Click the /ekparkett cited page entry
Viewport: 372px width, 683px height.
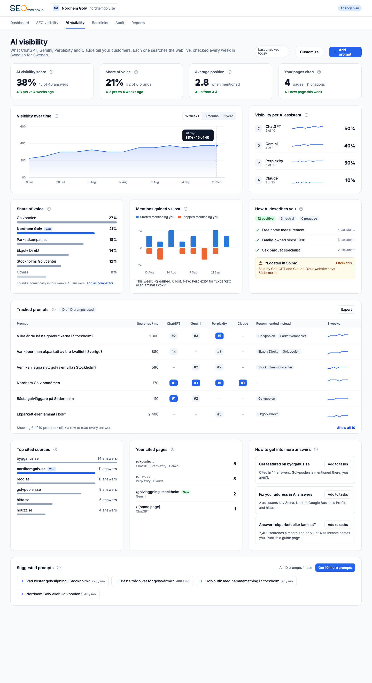click(186, 463)
